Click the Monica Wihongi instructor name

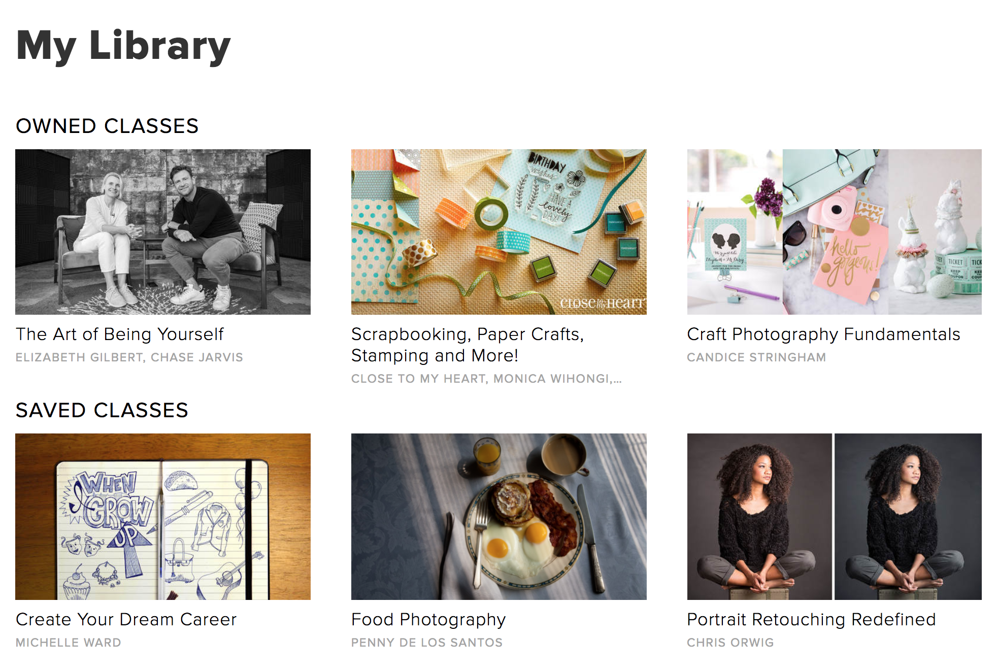coord(552,379)
